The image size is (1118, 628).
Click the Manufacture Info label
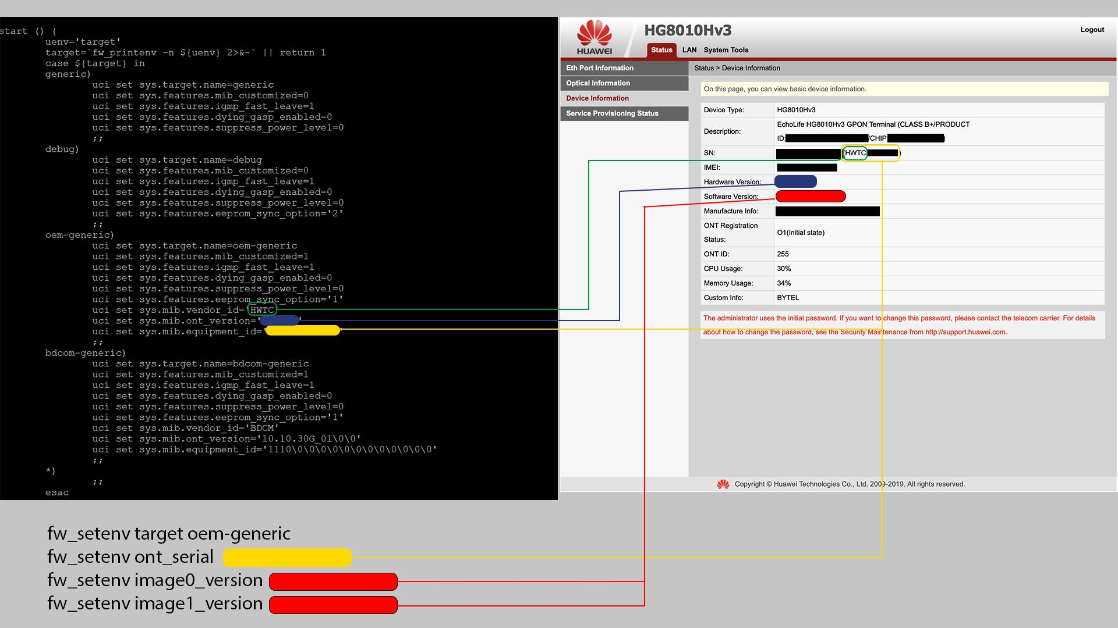731,211
